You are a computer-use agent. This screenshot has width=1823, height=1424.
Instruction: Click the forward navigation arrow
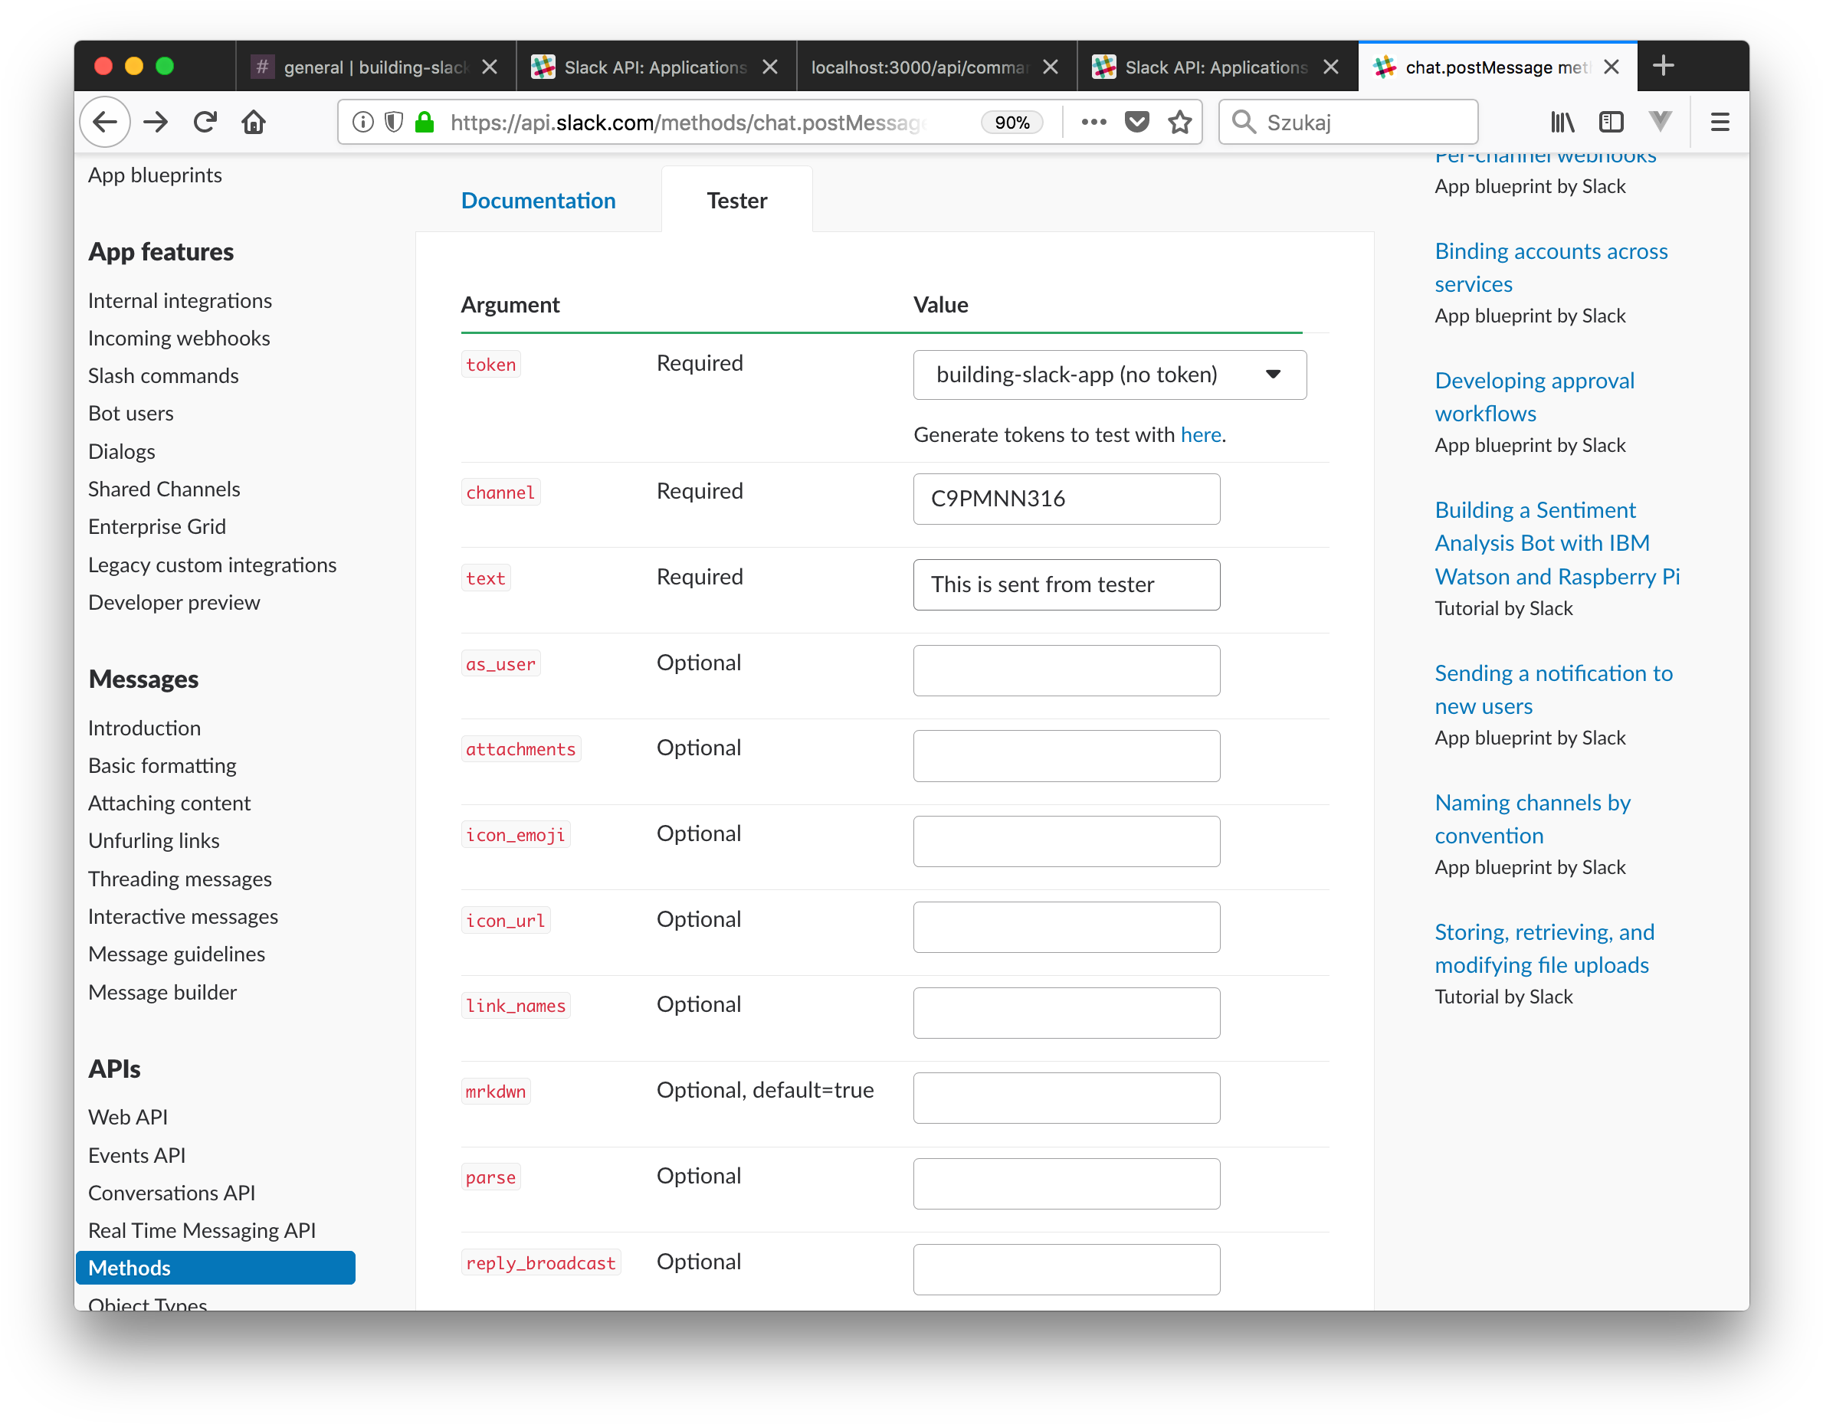156,122
